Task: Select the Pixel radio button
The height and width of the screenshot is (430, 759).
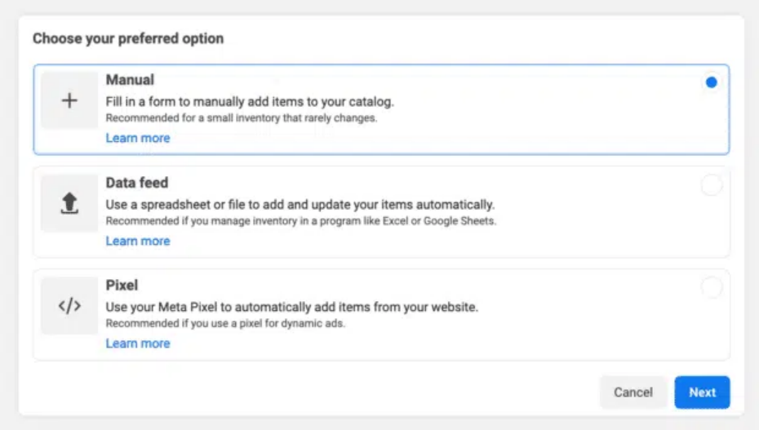Action: pos(711,287)
